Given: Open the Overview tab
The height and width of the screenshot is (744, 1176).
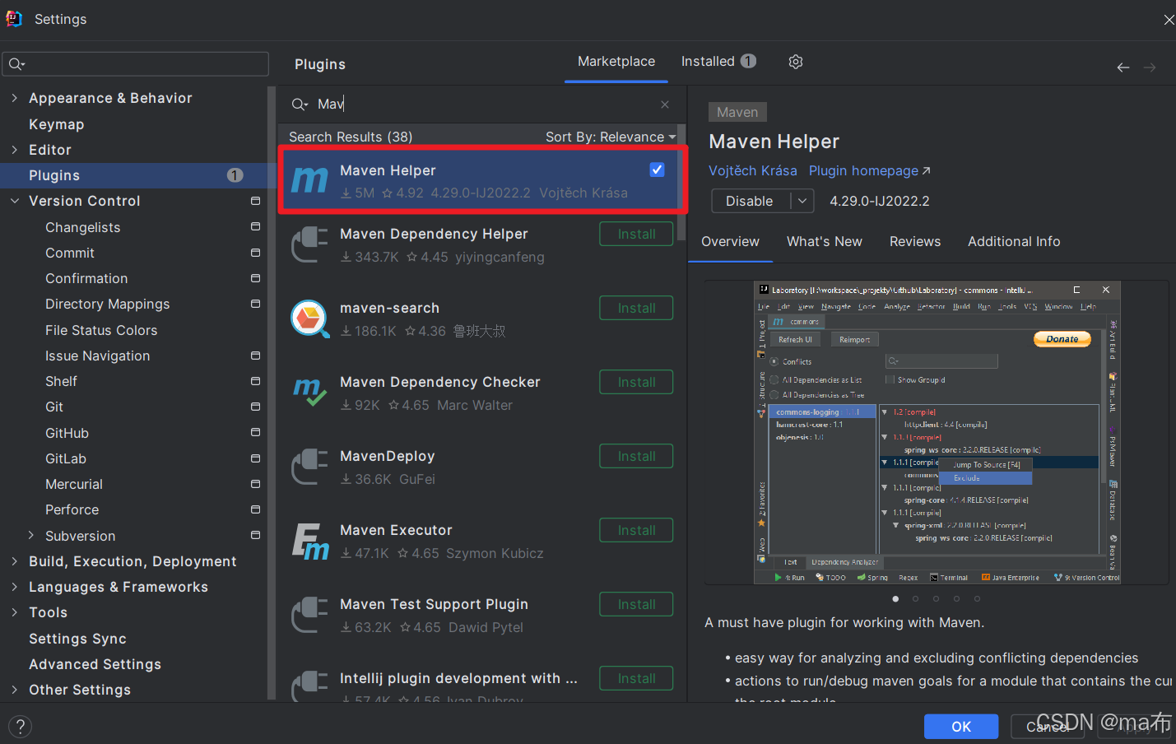Looking at the screenshot, I should 730,241.
